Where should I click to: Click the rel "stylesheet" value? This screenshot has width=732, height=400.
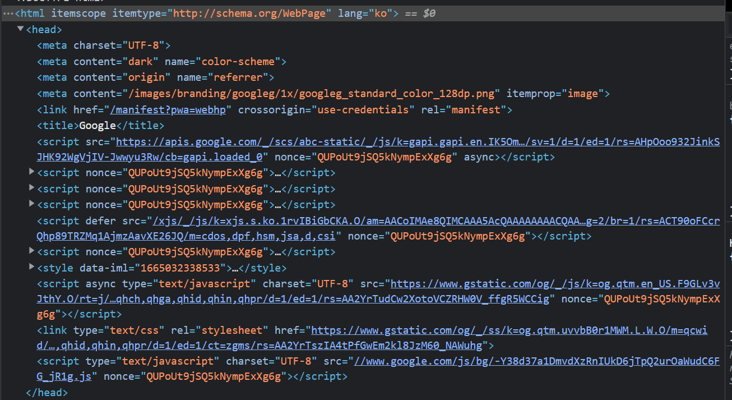coord(232,330)
